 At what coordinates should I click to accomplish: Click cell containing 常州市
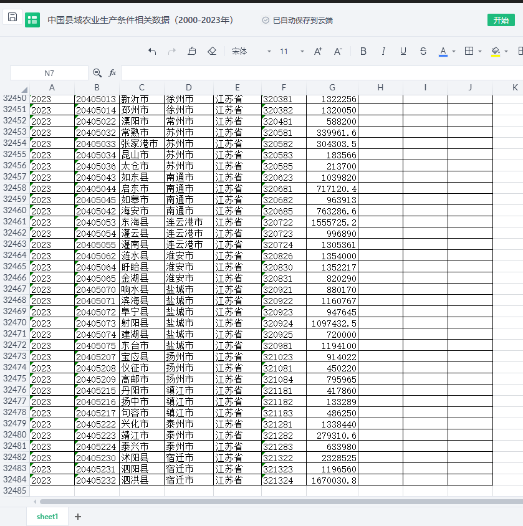(189, 121)
